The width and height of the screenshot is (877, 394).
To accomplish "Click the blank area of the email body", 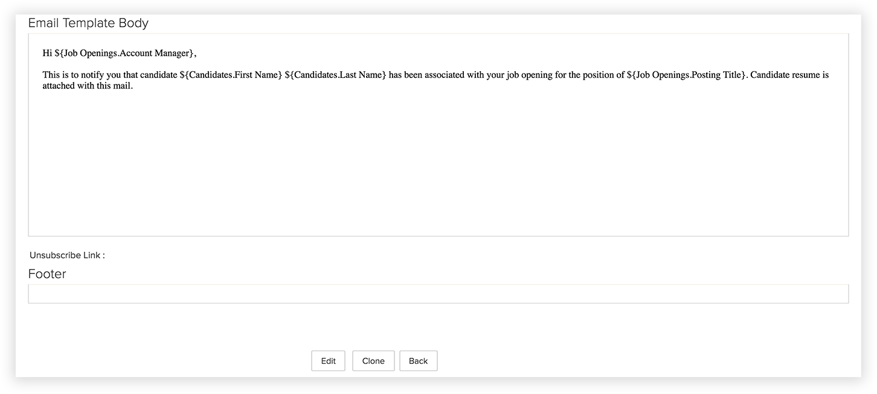I will pyautogui.click(x=438, y=163).
